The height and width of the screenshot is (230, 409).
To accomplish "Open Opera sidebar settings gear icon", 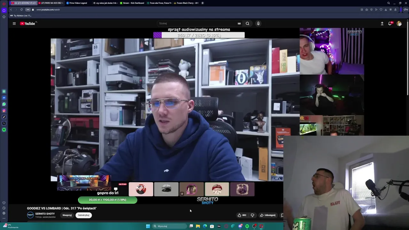I will click(4, 213).
